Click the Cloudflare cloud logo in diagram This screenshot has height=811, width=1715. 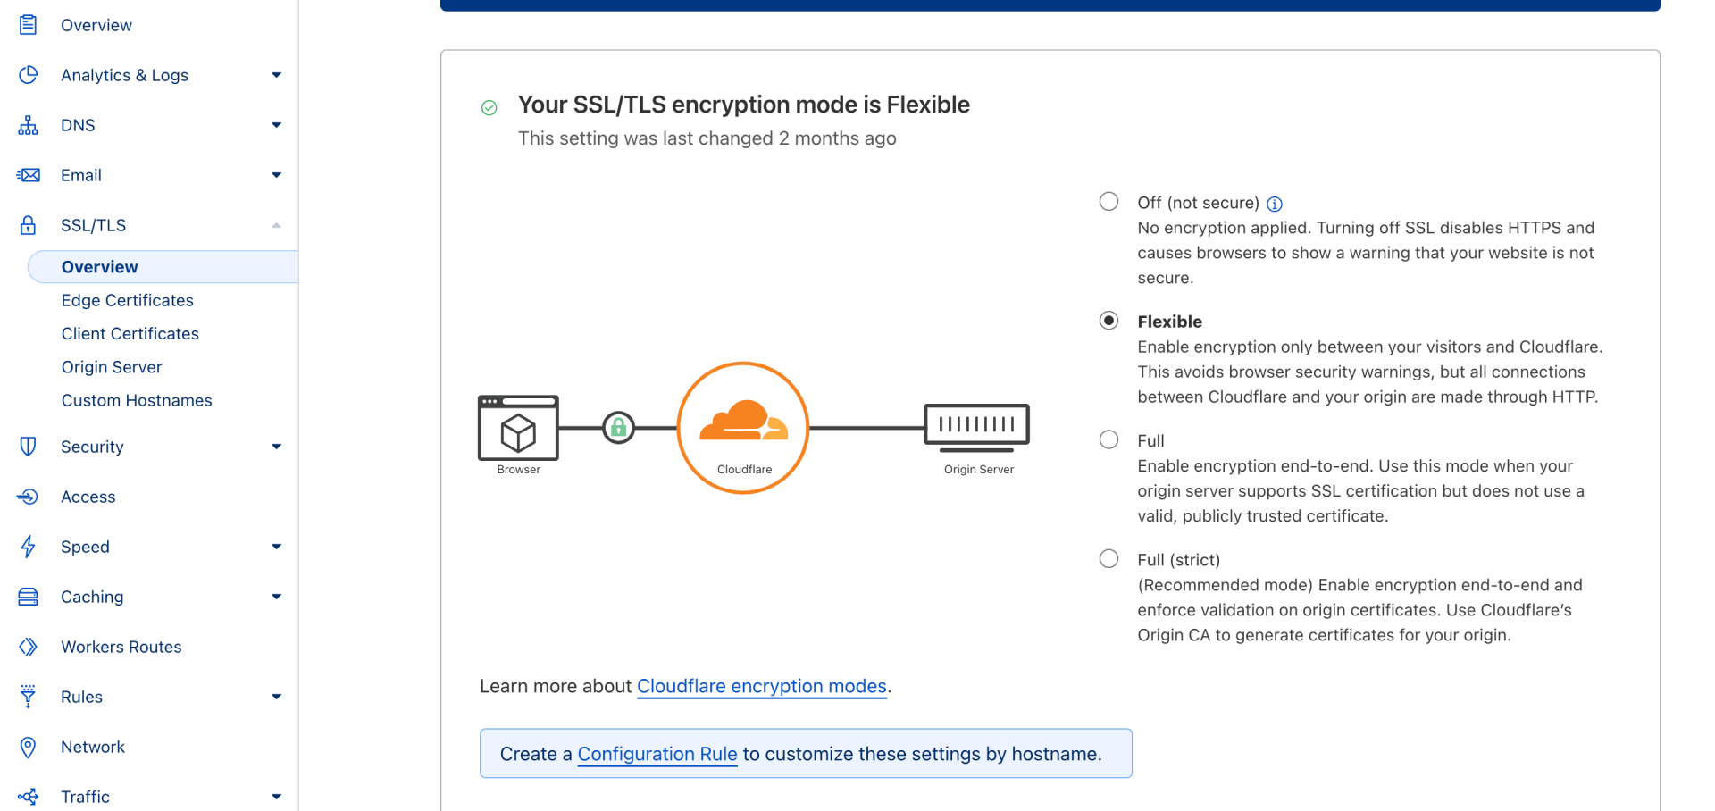point(743,421)
